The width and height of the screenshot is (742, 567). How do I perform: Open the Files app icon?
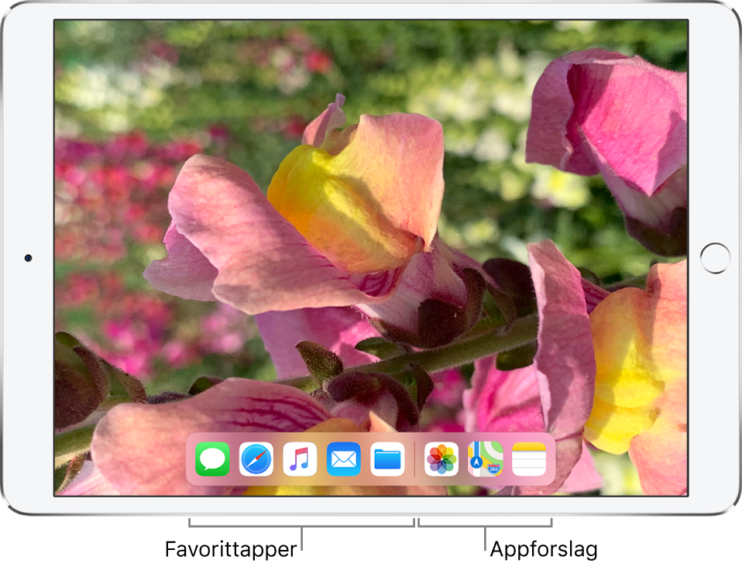click(x=387, y=459)
